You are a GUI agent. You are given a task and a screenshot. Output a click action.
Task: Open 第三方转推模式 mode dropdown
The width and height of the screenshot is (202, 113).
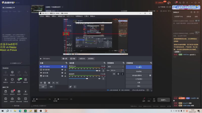(x=9, y=8)
